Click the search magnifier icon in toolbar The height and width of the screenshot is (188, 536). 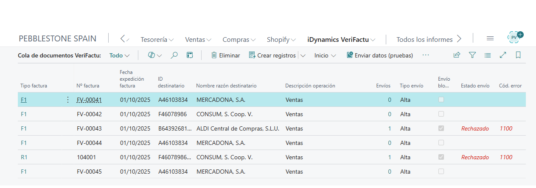pyautogui.click(x=174, y=55)
